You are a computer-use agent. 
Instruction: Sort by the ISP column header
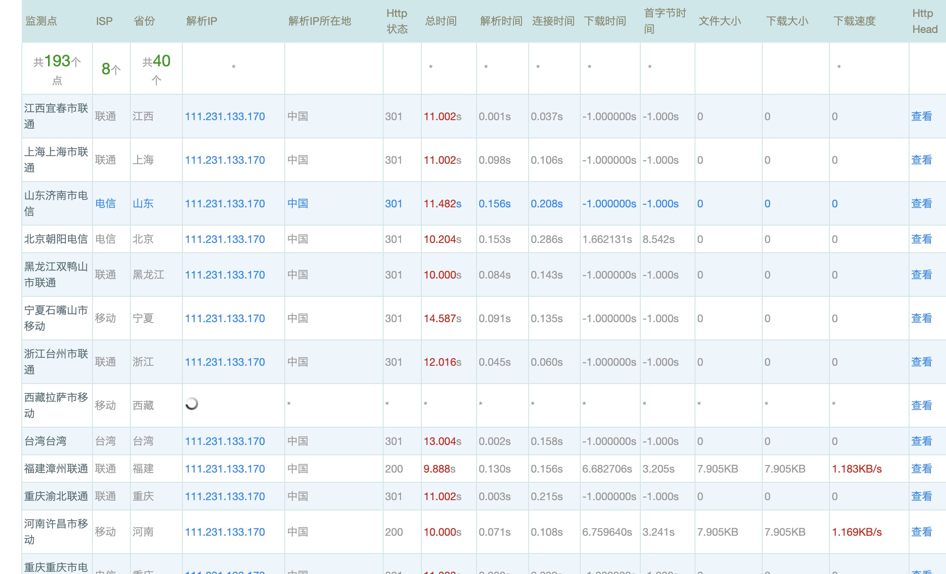[x=104, y=21]
